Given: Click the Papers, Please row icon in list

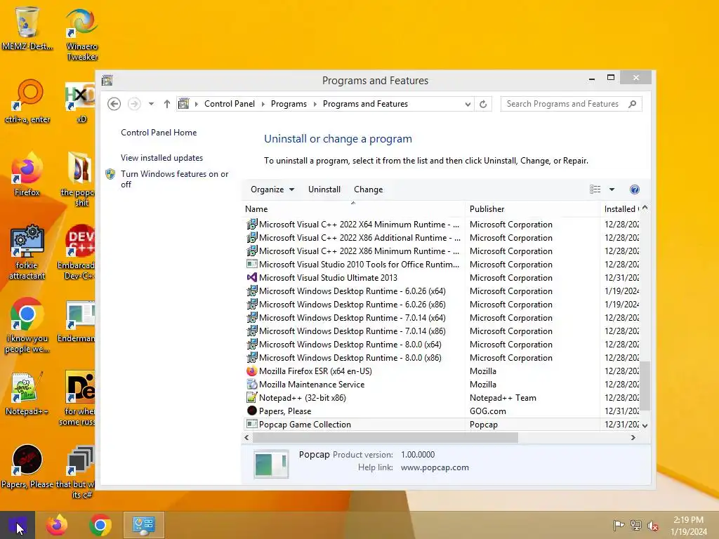Looking at the screenshot, I should (x=252, y=411).
